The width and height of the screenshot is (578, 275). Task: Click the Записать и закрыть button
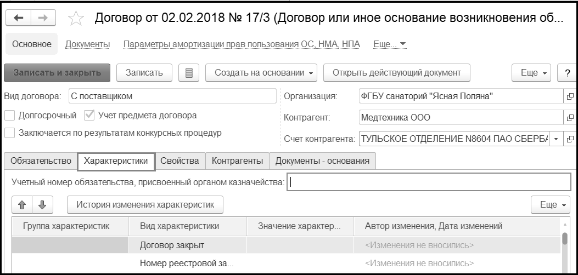tap(57, 72)
